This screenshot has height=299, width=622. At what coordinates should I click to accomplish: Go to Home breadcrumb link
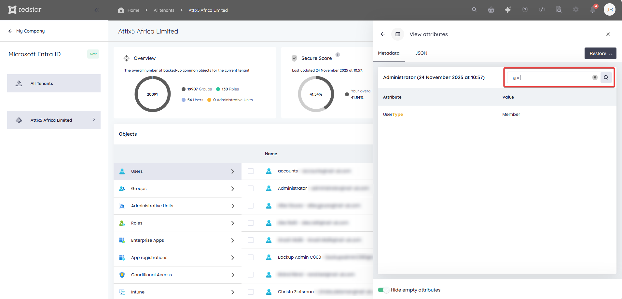click(133, 10)
